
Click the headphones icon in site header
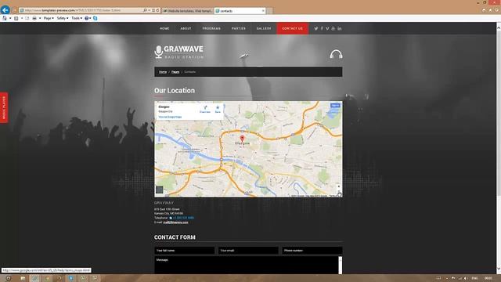coord(336,54)
